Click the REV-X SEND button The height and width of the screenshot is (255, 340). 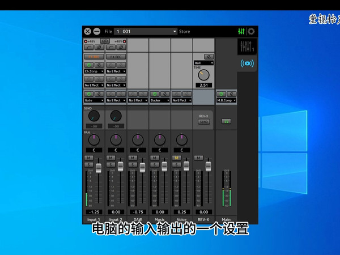coord(203,122)
